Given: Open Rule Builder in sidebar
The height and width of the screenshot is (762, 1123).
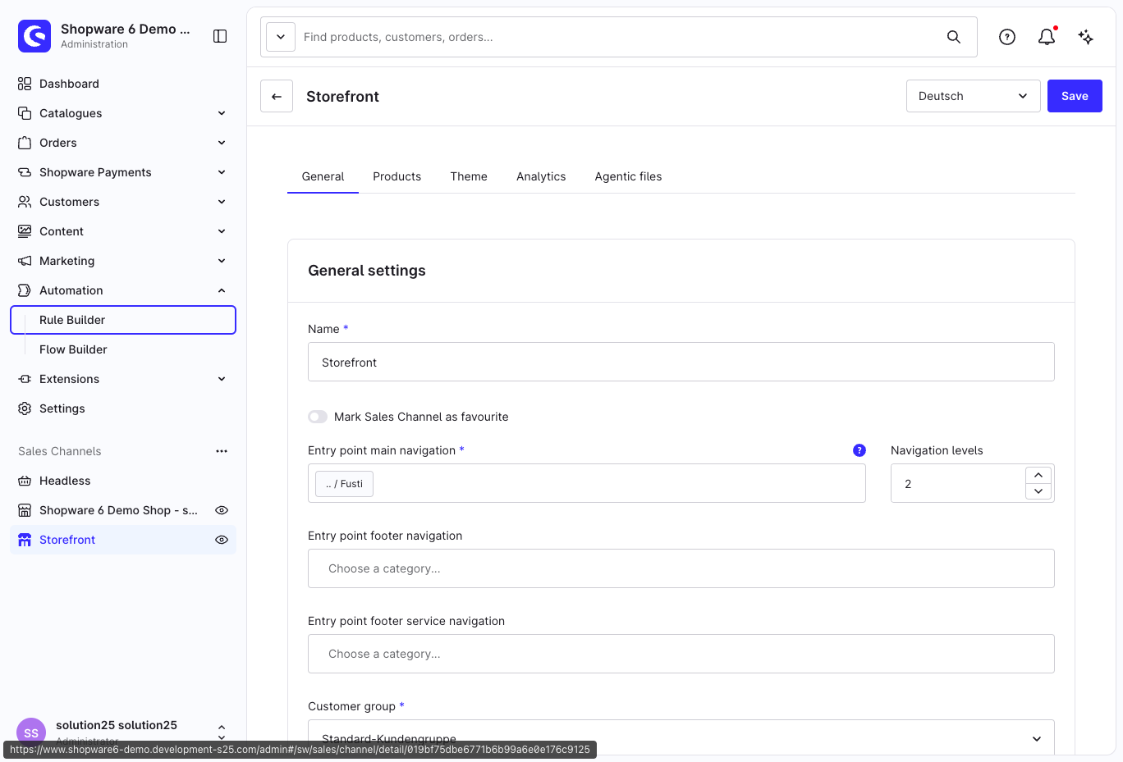Looking at the screenshot, I should pyautogui.click(x=123, y=320).
